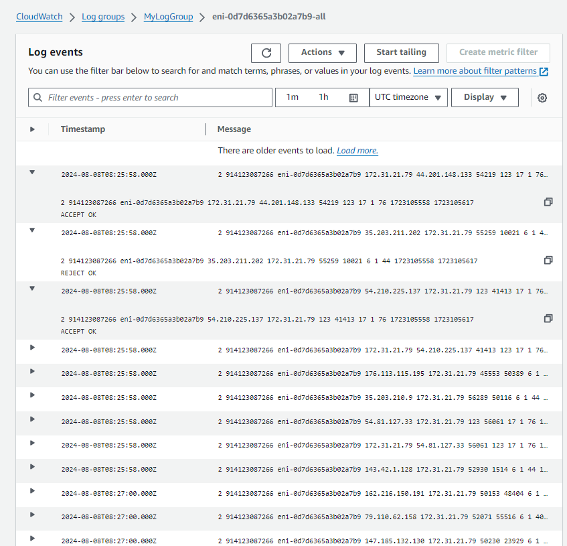Select the 1h relative time range
567x546 pixels.
click(x=323, y=97)
